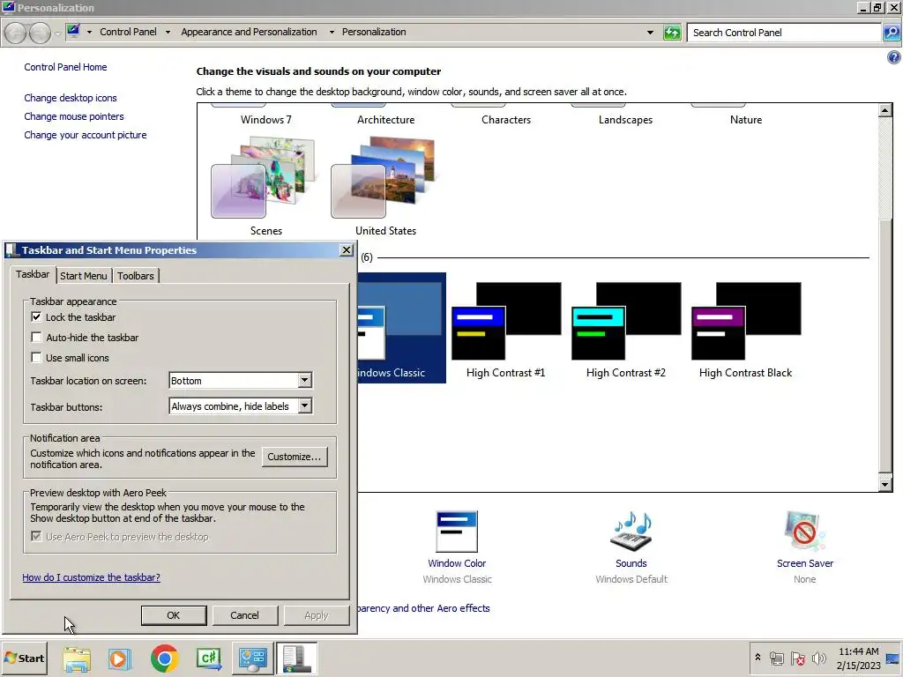Open Google Chrome from the taskbar

click(x=165, y=658)
